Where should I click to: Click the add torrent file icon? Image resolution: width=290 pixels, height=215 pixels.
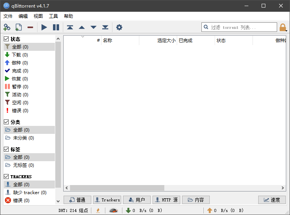pyautogui.click(x=19, y=27)
